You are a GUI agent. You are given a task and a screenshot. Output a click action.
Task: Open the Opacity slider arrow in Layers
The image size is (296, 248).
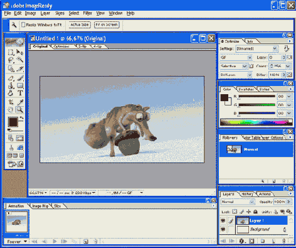point(288,202)
